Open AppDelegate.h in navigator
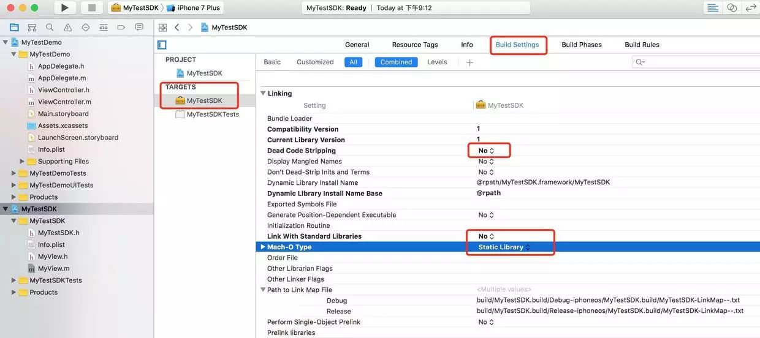 click(61, 66)
